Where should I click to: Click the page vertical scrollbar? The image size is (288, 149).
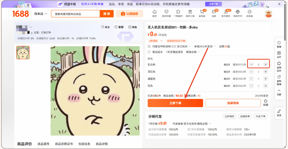(285, 22)
